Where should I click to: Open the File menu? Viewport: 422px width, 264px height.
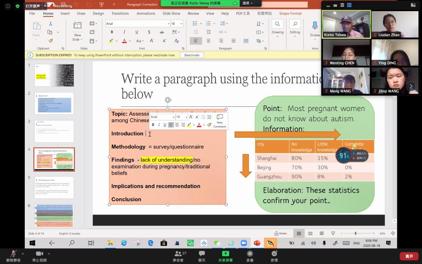point(32,13)
